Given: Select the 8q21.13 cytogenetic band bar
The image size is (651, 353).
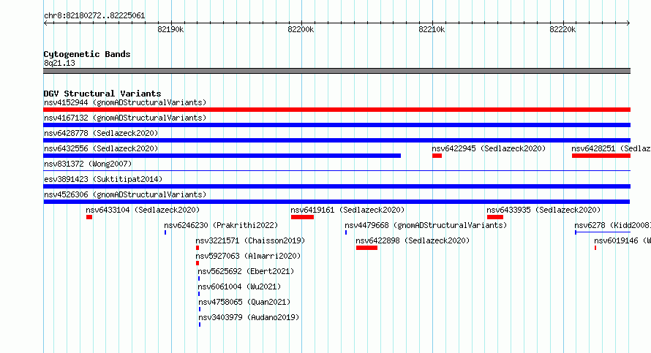Looking at the screenshot, I should click(x=336, y=71).
